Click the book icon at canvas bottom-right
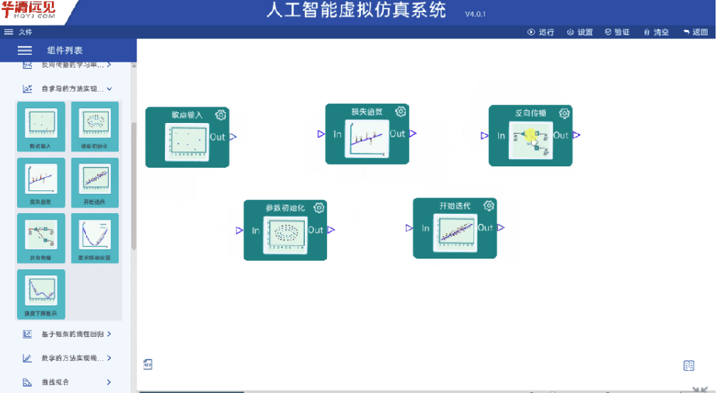 point(689,365)
